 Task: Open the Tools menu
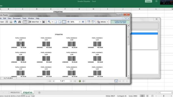click(x=24, y=18)
